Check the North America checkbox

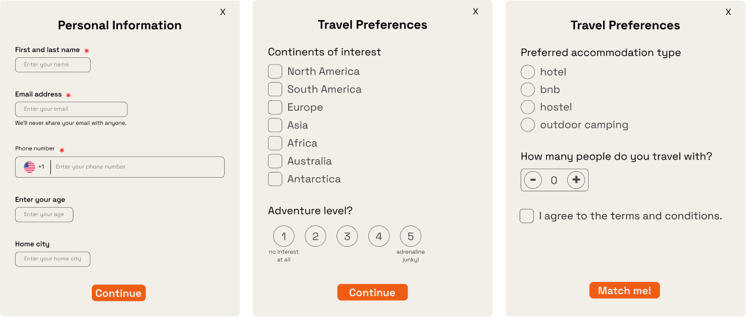(x=275, y=72)
